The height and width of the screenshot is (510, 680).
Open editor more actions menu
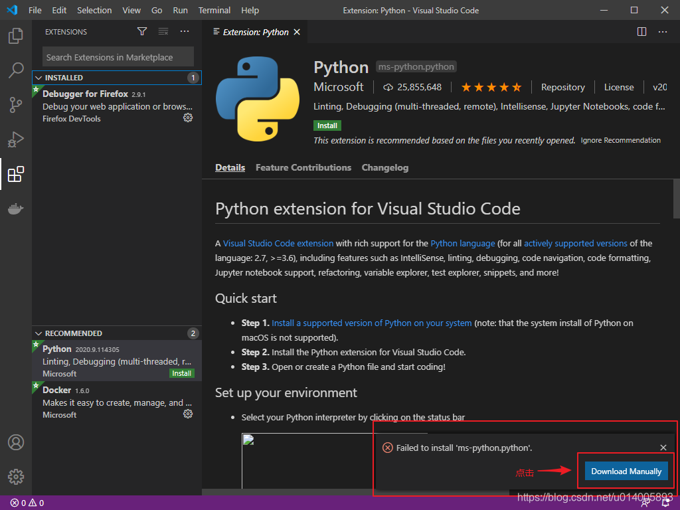point(663,32)
